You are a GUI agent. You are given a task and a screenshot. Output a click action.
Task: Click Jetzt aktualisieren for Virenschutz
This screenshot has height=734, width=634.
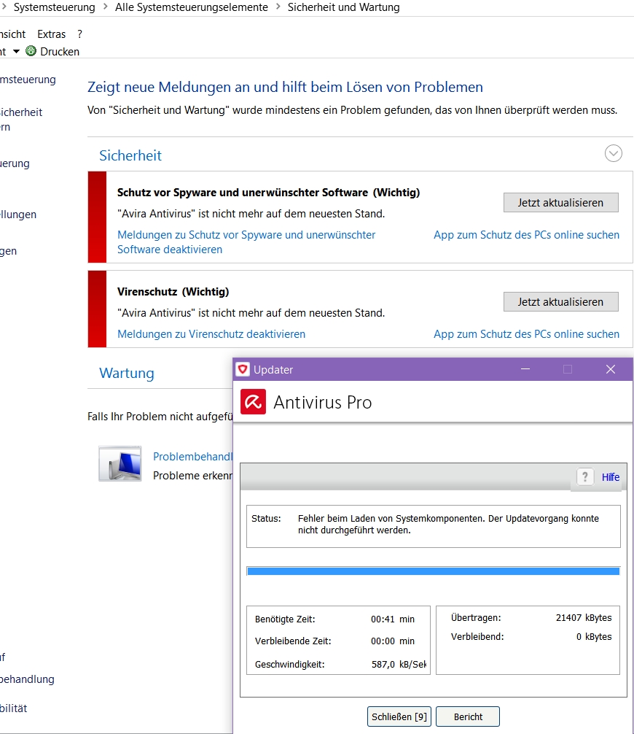[560, 302]
